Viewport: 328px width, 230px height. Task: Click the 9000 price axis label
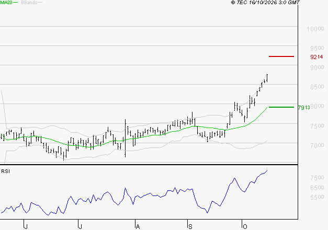coord(317,67)
